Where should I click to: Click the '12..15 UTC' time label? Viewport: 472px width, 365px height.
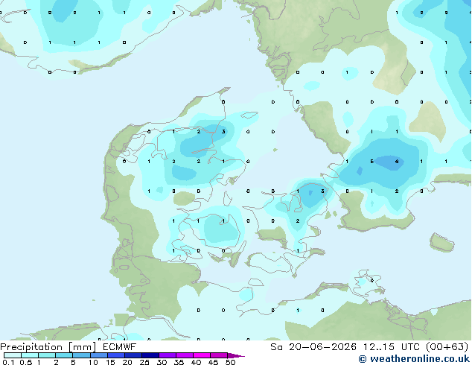coord(392,347)
